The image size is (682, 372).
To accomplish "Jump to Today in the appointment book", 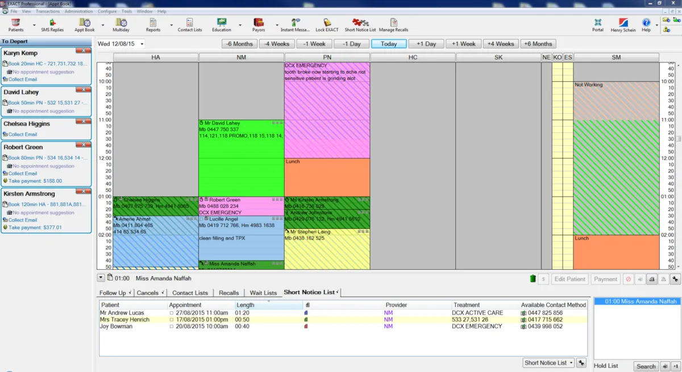I will tap(389, 44).
